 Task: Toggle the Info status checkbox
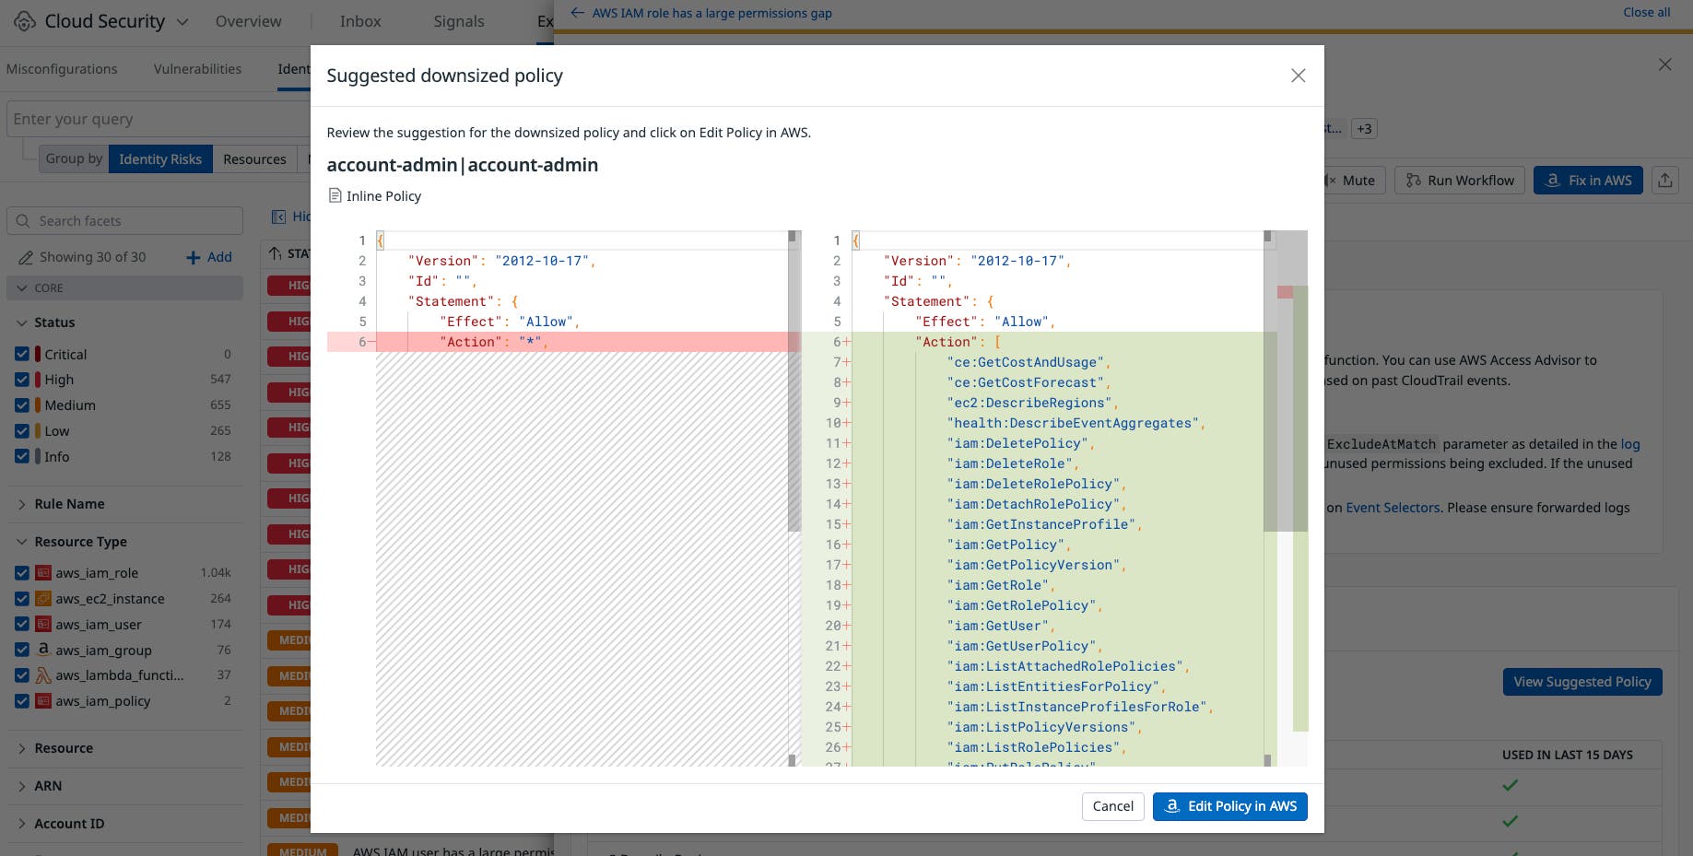[x=22, y=457]
